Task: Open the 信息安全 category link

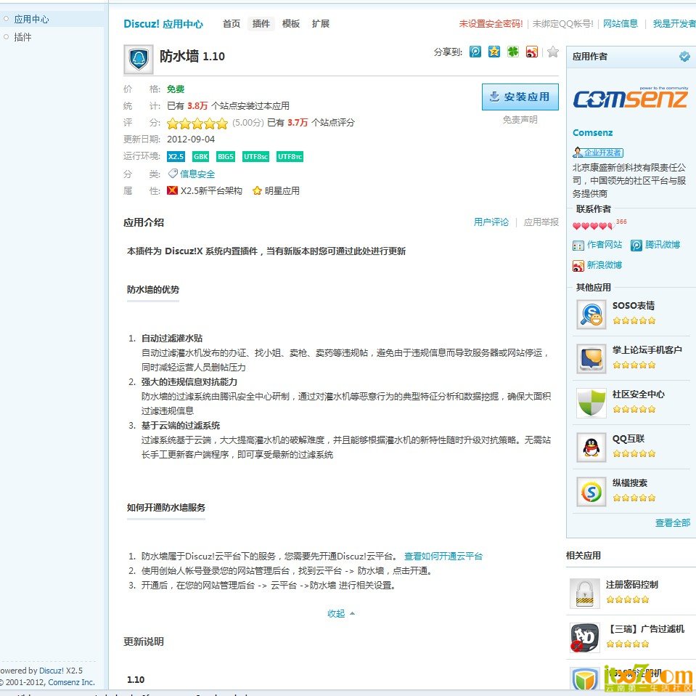Action: (197, 174)
